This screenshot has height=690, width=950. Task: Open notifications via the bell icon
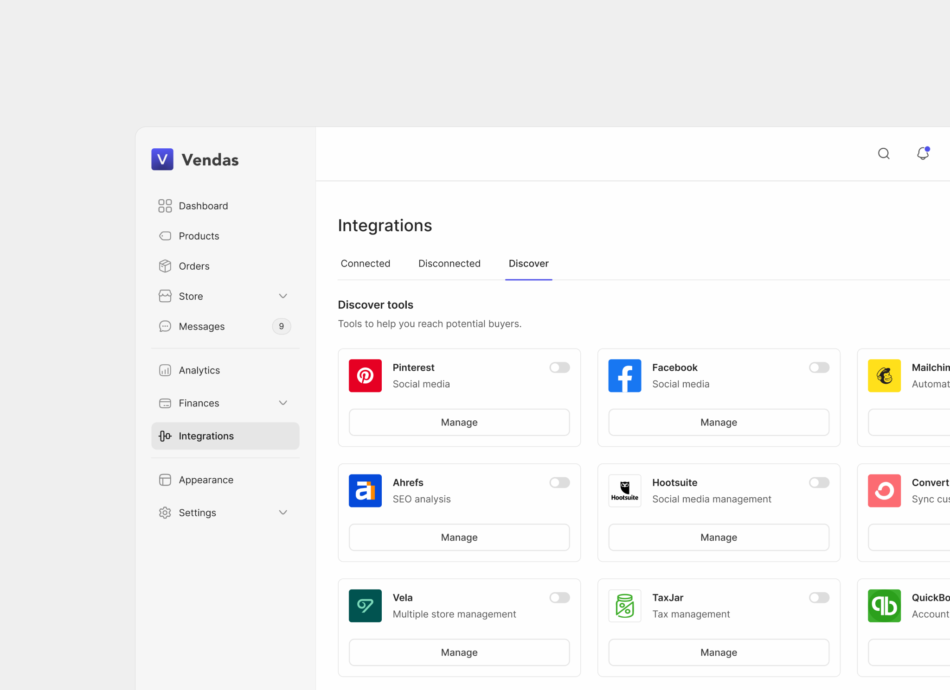click(x=923, y=153)
